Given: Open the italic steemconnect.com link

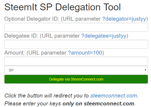Looking at the screenshot, I should tap(114, 96).
